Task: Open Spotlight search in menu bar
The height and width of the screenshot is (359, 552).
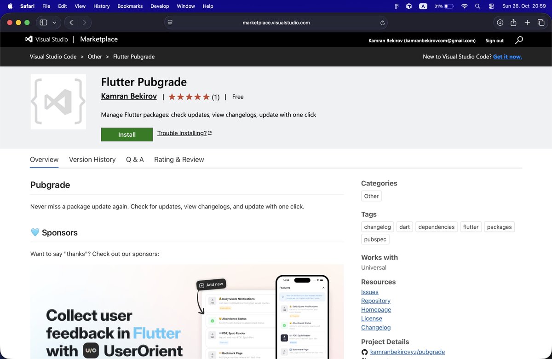Action: pyautogui.click(x=477, y=6)
